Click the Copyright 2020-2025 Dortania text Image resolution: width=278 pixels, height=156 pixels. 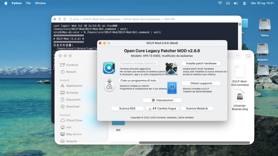pyautogui.click(x=162, y=117)
